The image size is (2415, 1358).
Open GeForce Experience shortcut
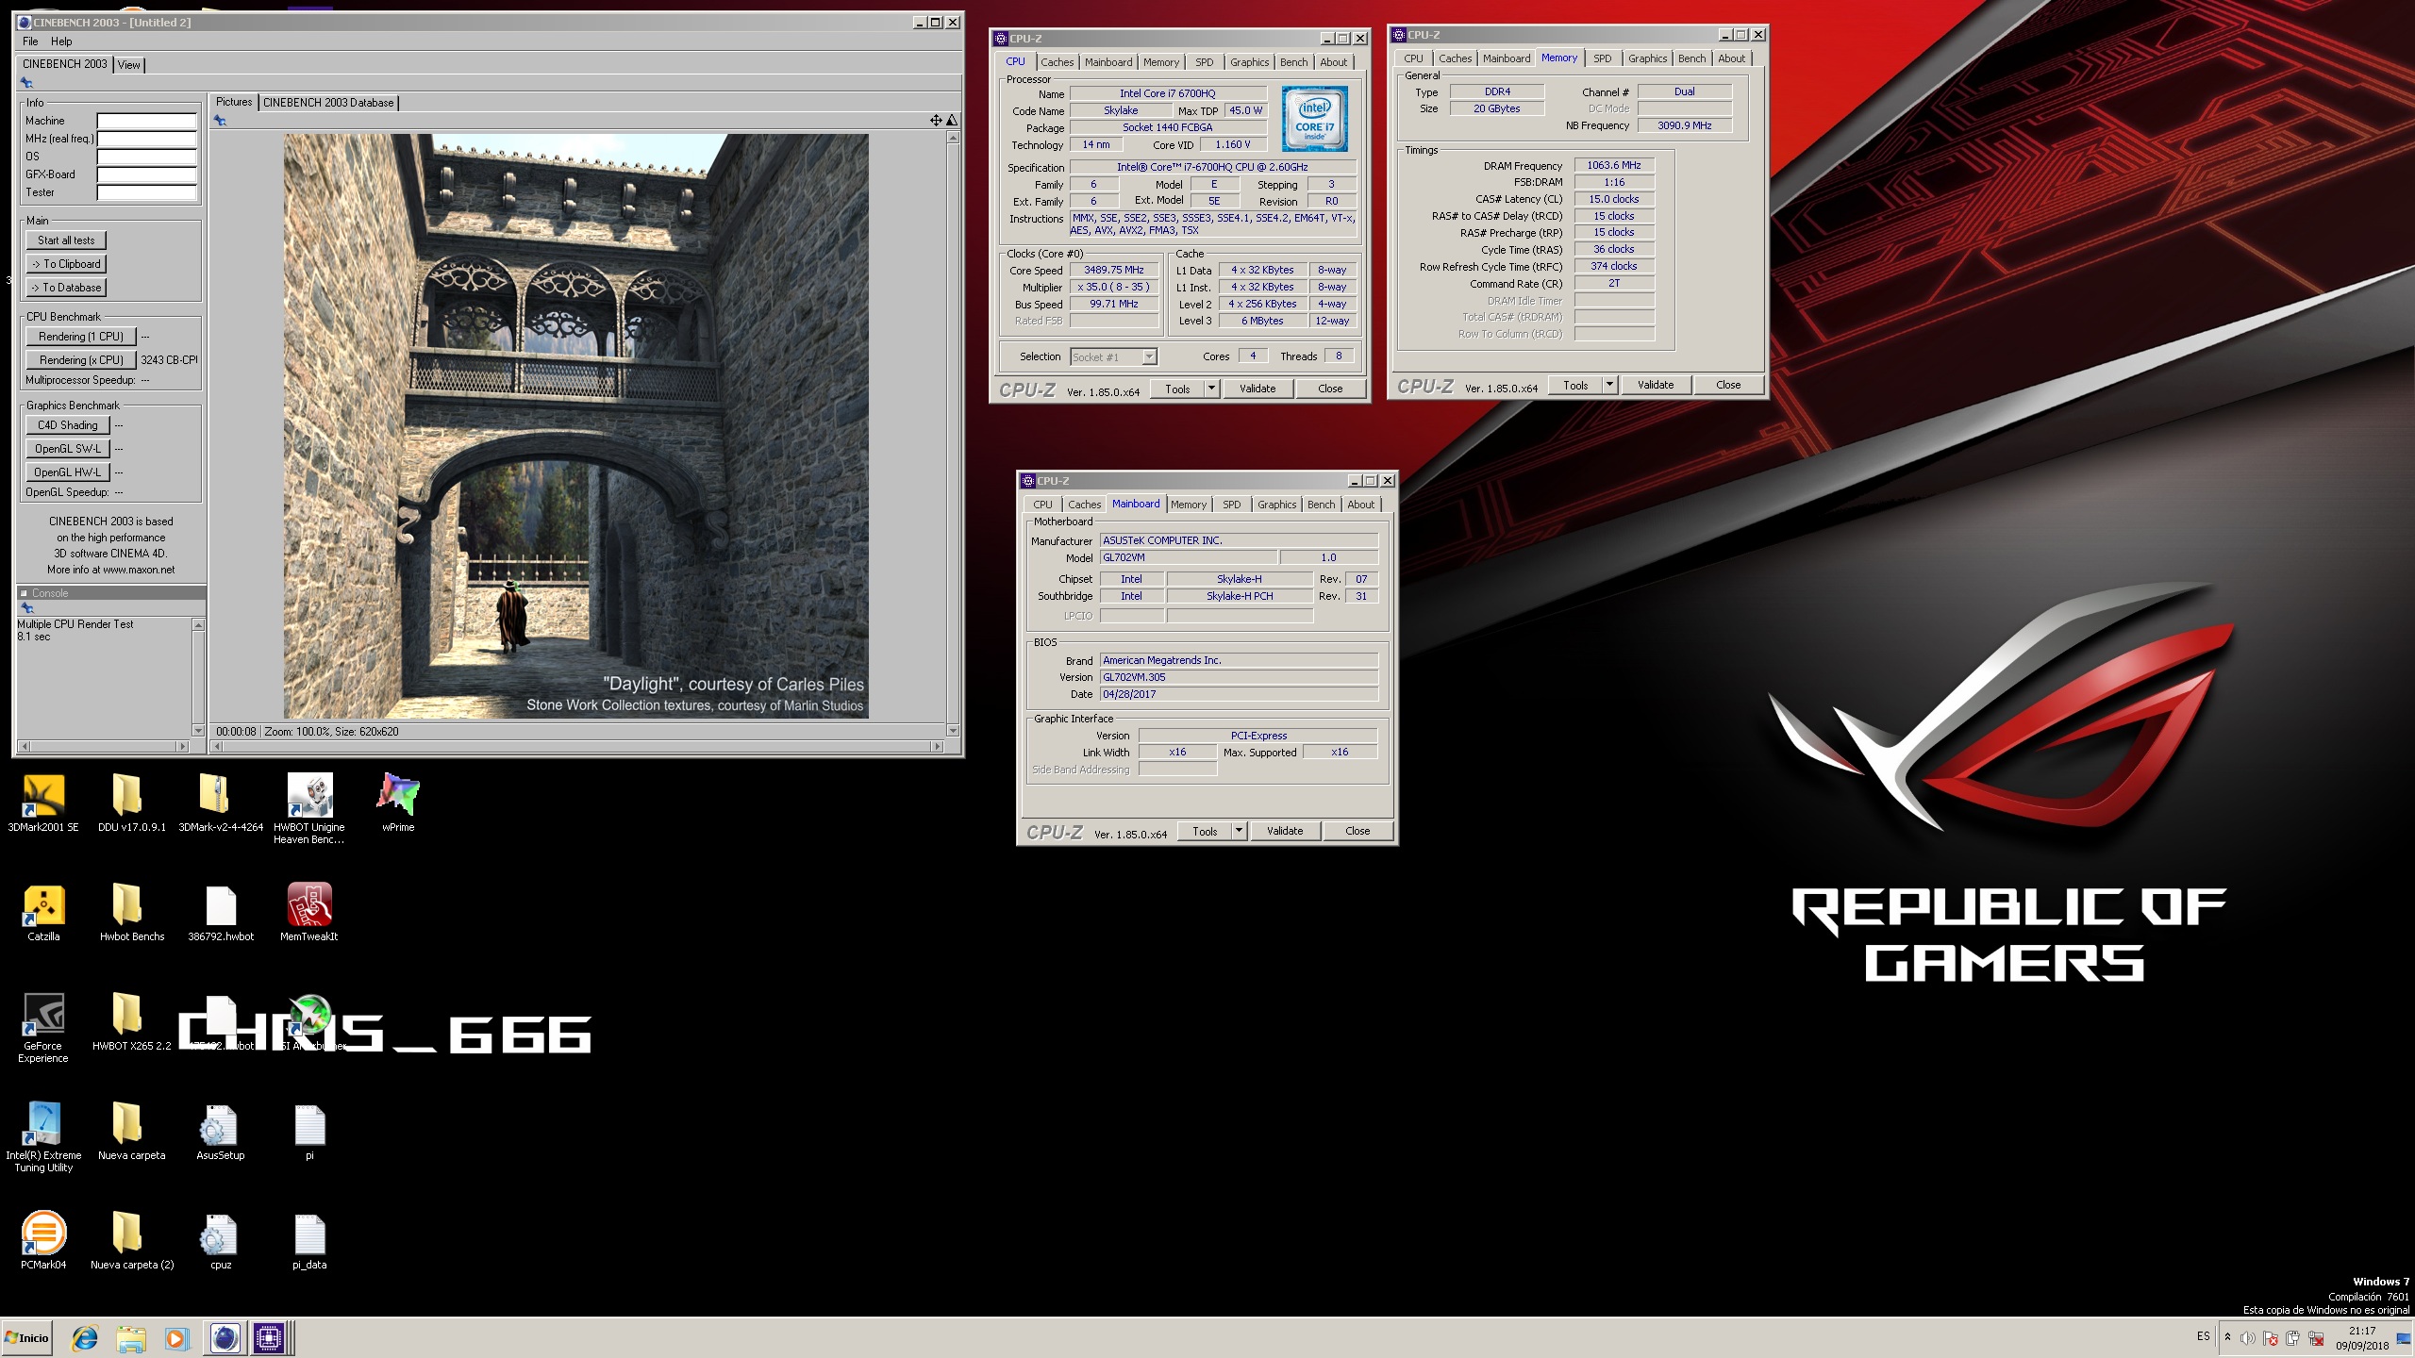click(x=43, y=1028)
